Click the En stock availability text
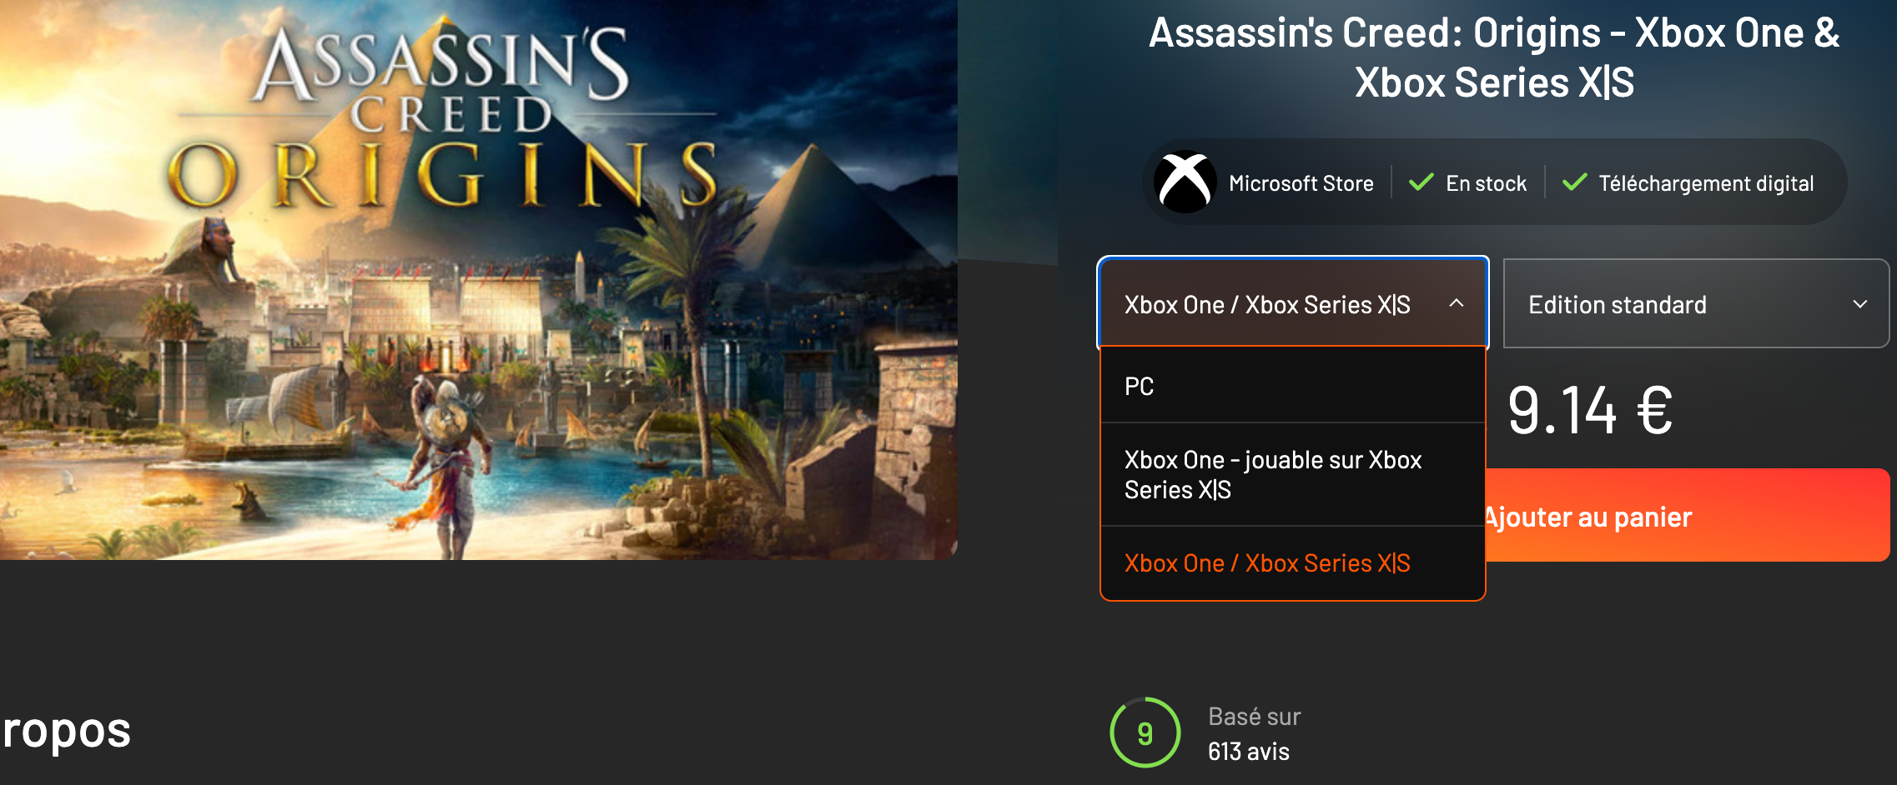Screen dimensions: 1897x785 click(1486, 183)
